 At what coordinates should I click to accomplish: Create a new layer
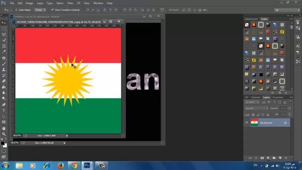(x=280, y=158)
